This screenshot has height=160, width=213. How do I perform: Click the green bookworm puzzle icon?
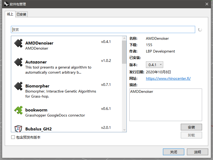coord(18,110)
